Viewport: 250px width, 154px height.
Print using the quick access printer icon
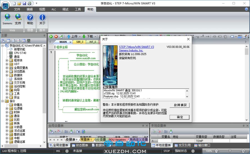tap(29, 3)
